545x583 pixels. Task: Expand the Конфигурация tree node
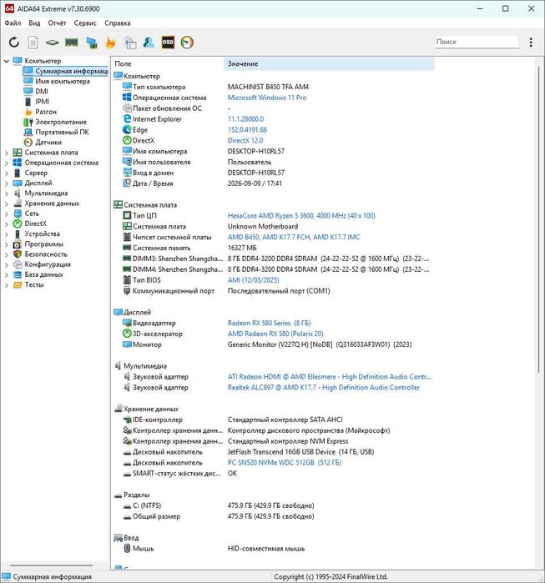coord(7,264)
